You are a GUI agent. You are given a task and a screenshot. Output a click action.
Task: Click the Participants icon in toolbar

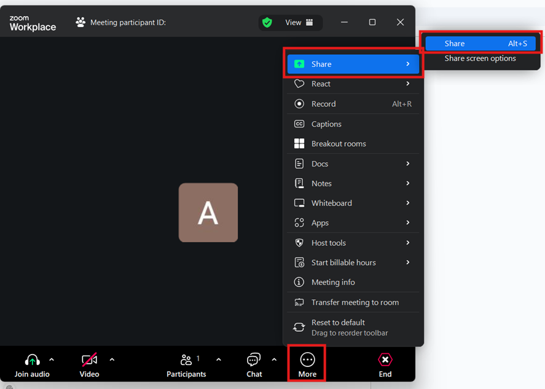click(x=186, y=360)
